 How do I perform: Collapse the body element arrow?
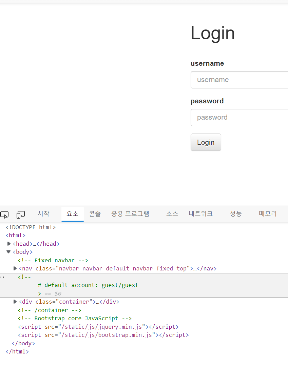pos(9,252)
